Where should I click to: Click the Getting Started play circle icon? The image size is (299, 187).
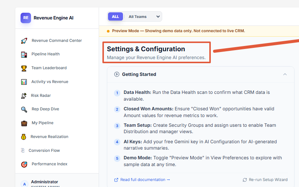click(x=117, y=74)
